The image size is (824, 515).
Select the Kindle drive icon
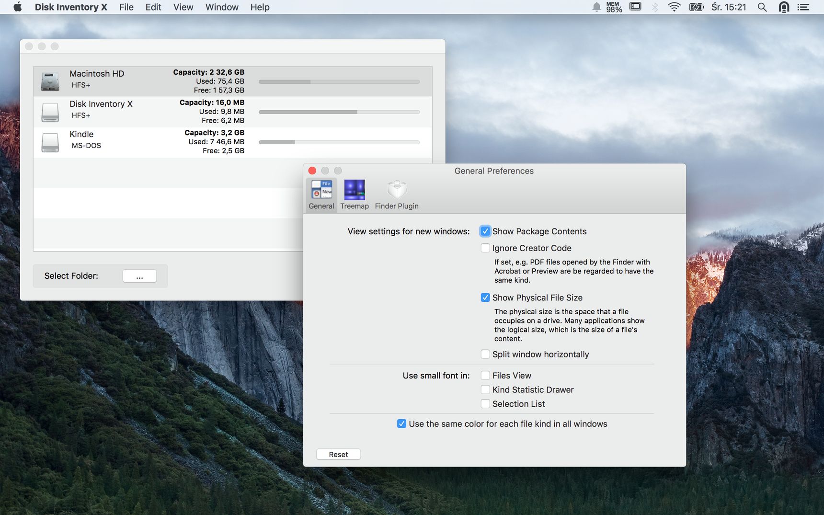click(50, 142)
